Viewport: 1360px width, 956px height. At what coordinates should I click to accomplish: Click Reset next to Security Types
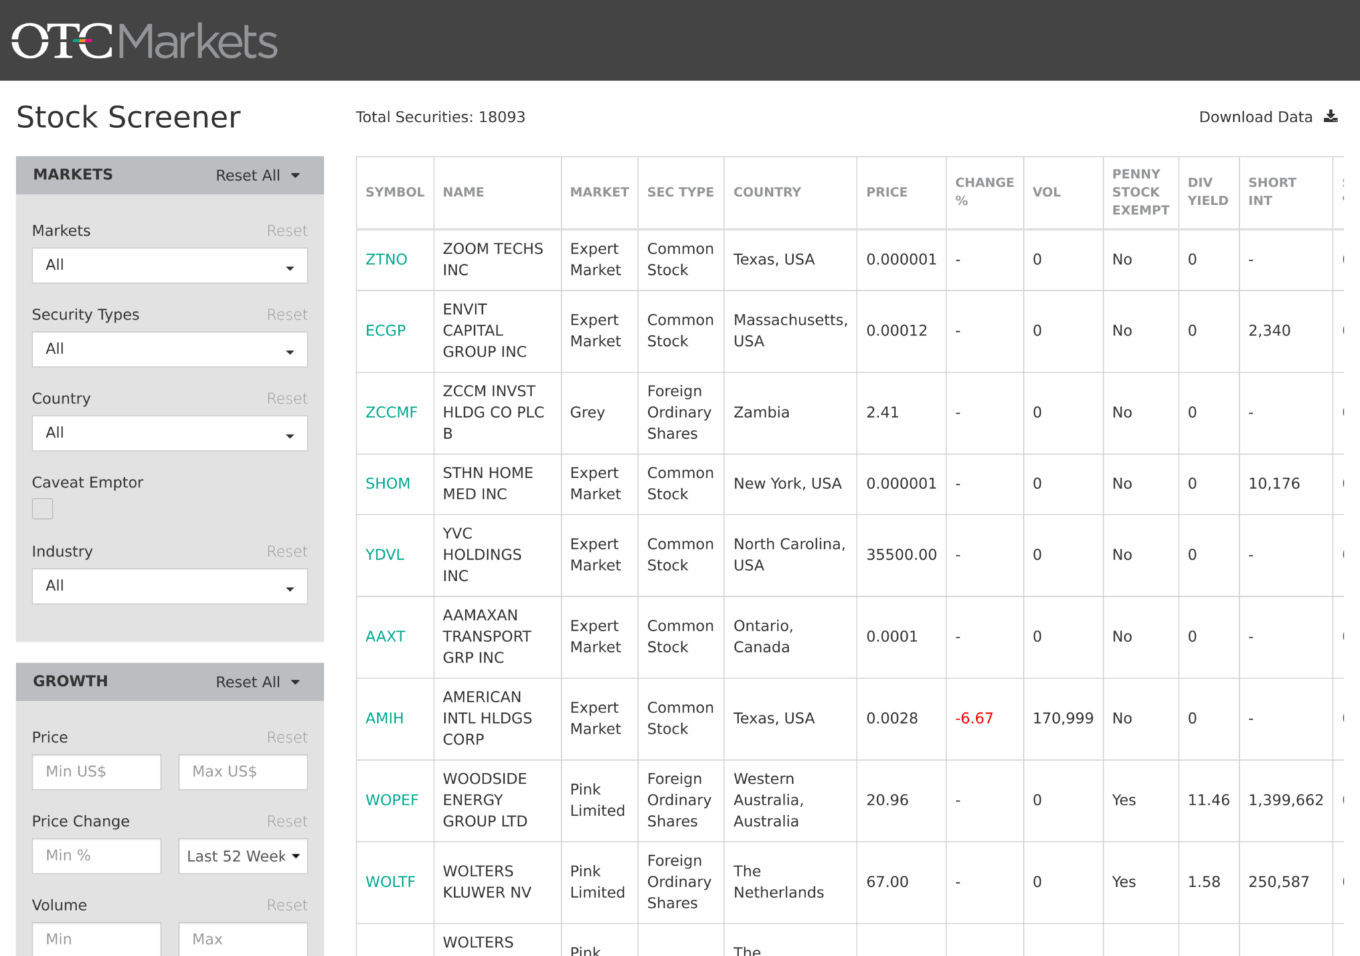tap(287, 315)
